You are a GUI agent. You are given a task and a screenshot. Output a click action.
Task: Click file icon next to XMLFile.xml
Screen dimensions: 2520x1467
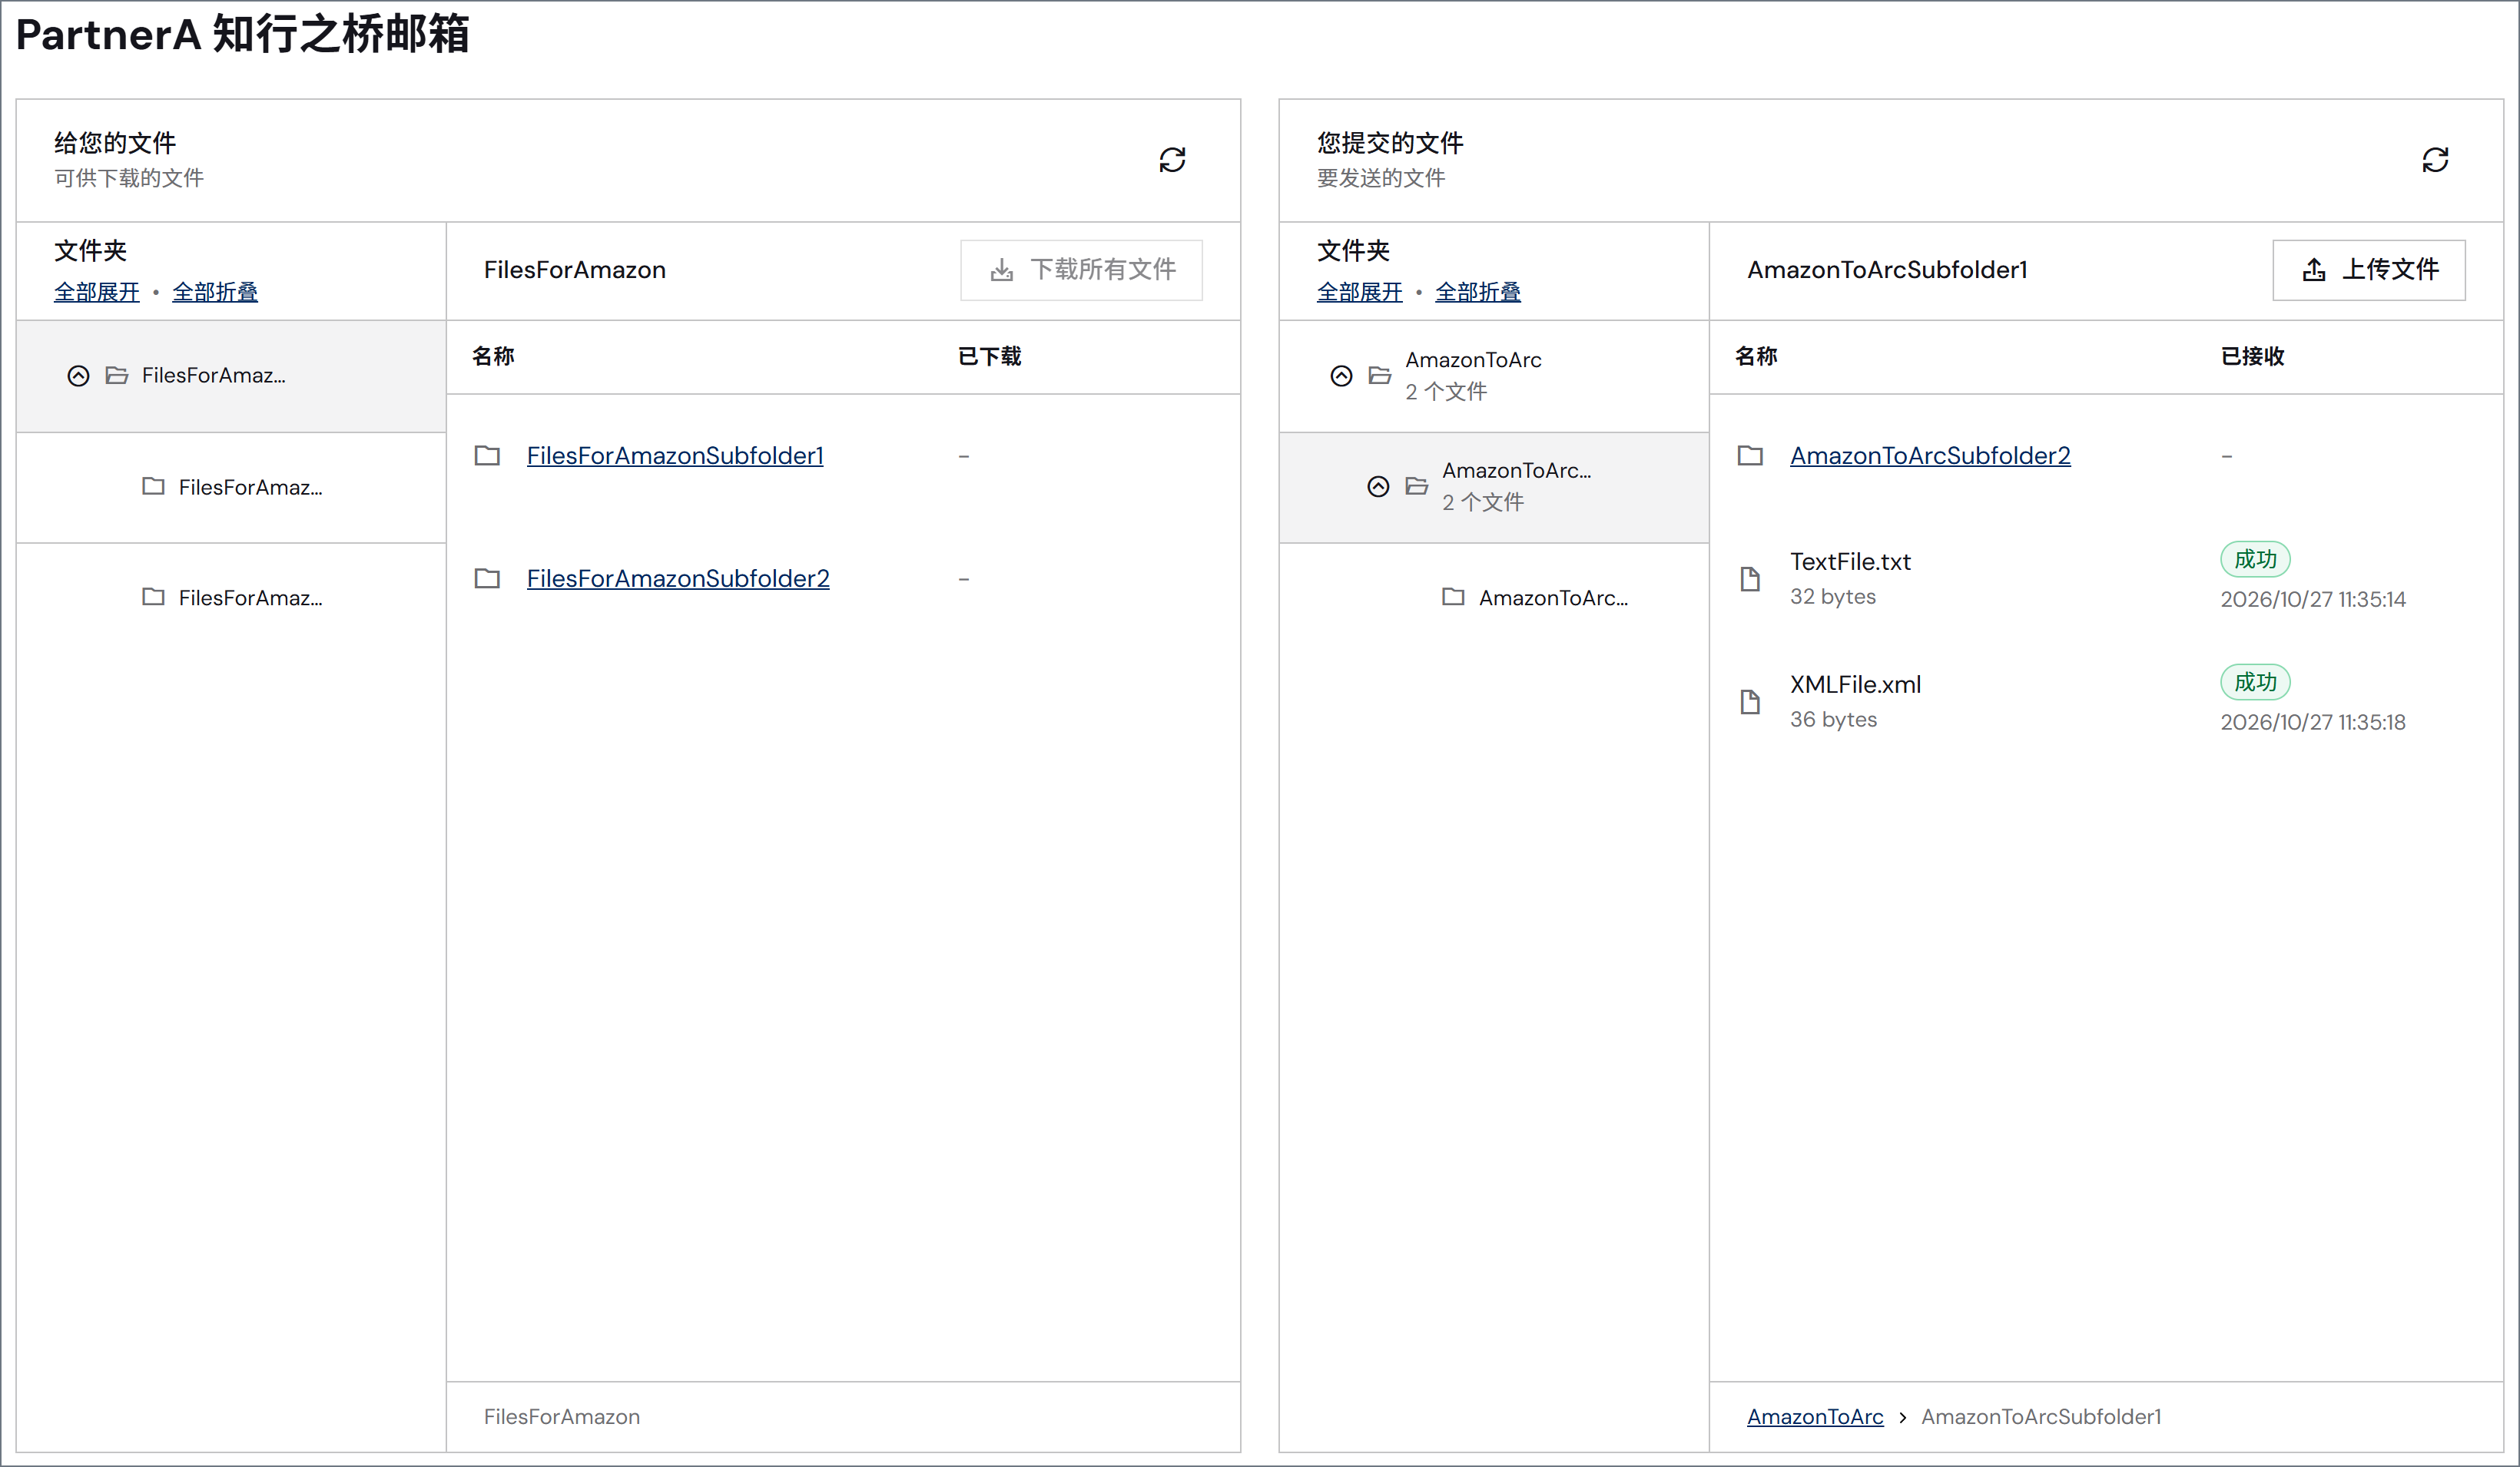point(1750,701)
